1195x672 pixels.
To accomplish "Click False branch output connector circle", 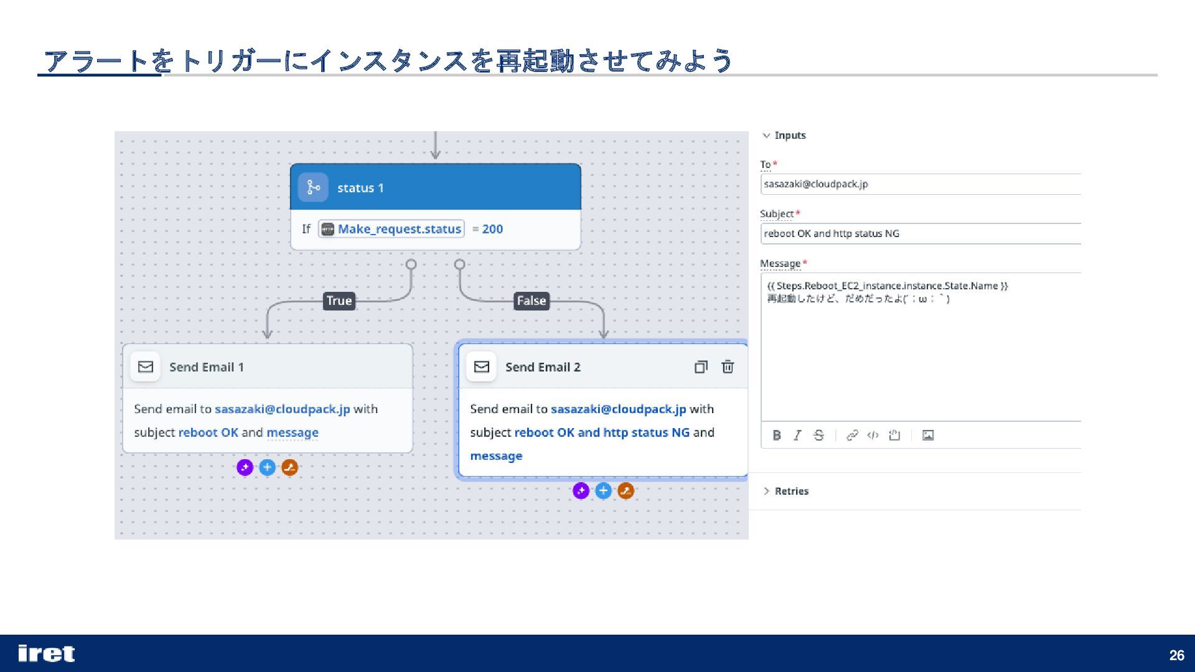I will tap(459, 264).
